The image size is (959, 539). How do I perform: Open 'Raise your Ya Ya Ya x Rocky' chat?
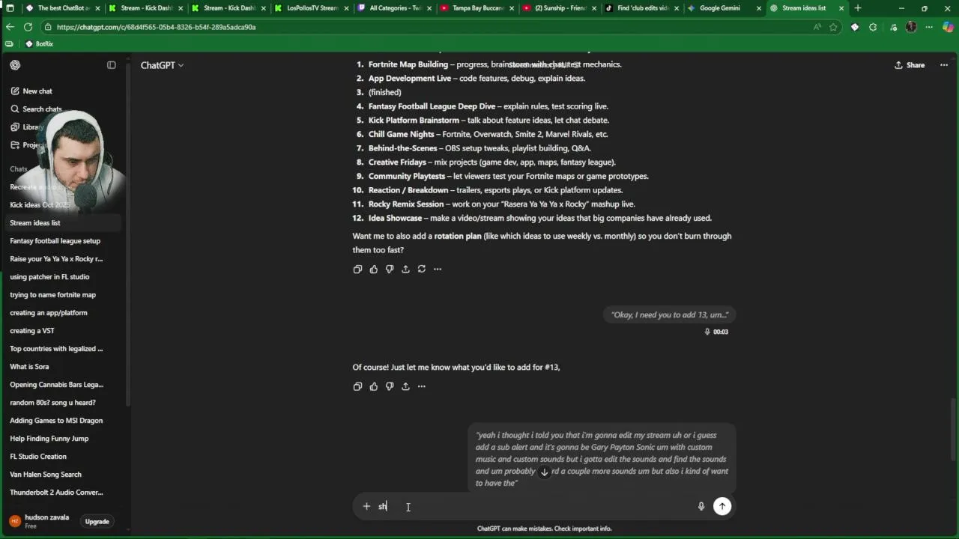point(56,259)
